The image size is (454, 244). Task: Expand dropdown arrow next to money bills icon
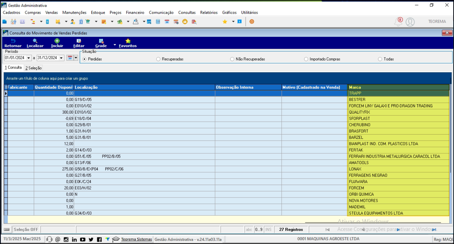click(128, 22)
